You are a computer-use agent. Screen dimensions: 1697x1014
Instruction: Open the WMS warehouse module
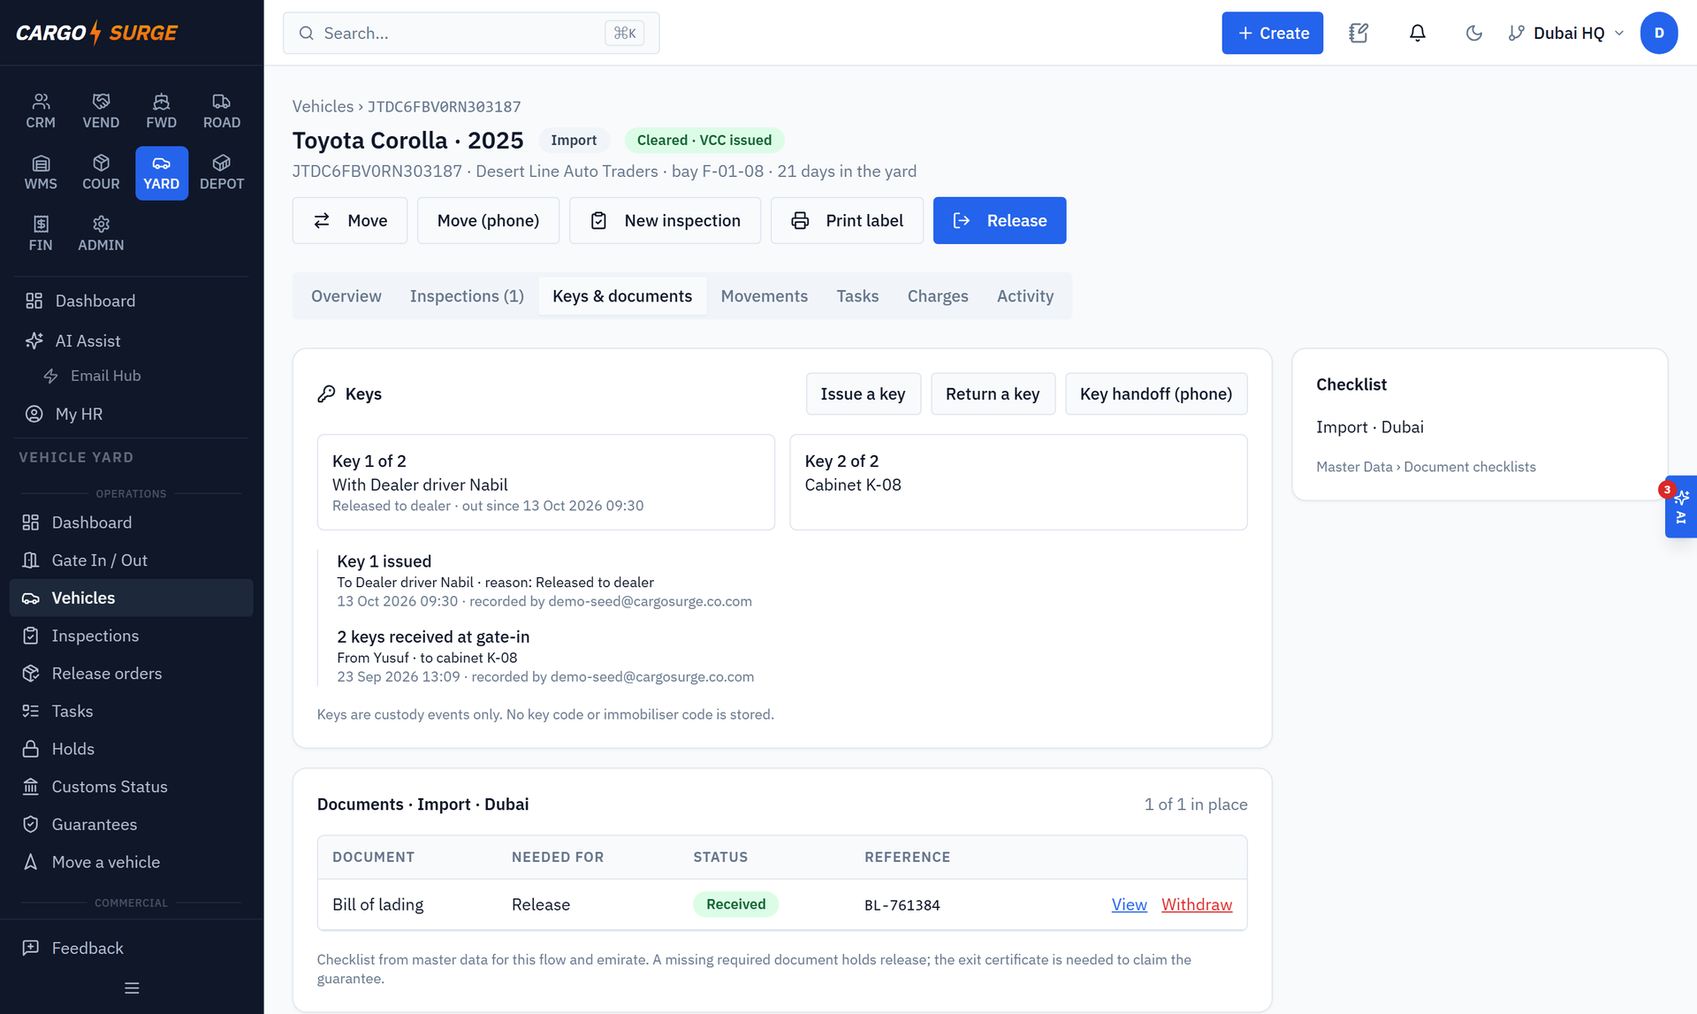point(41,172)
